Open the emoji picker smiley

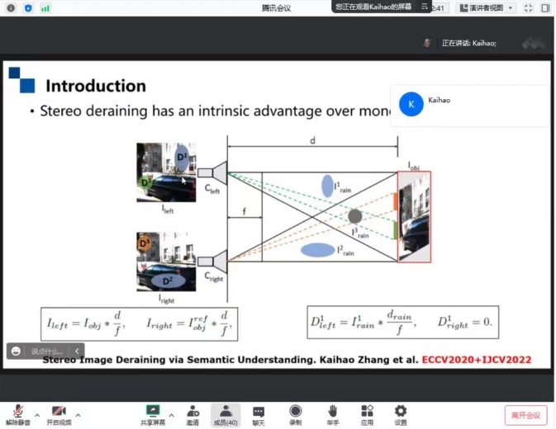click(16, 351)
